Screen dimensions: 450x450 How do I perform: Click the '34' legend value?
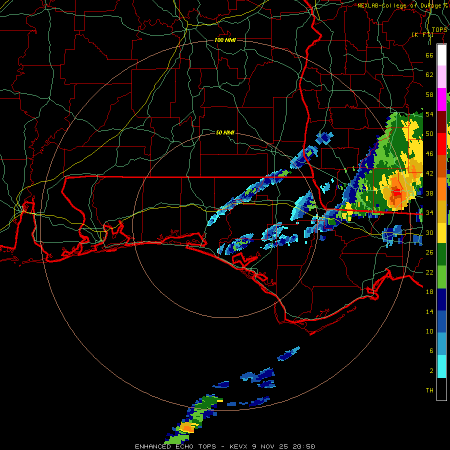[429, 213]
